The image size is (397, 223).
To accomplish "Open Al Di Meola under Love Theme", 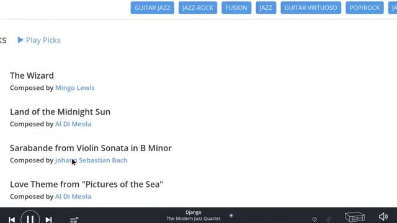I will [x=73, y=196].
